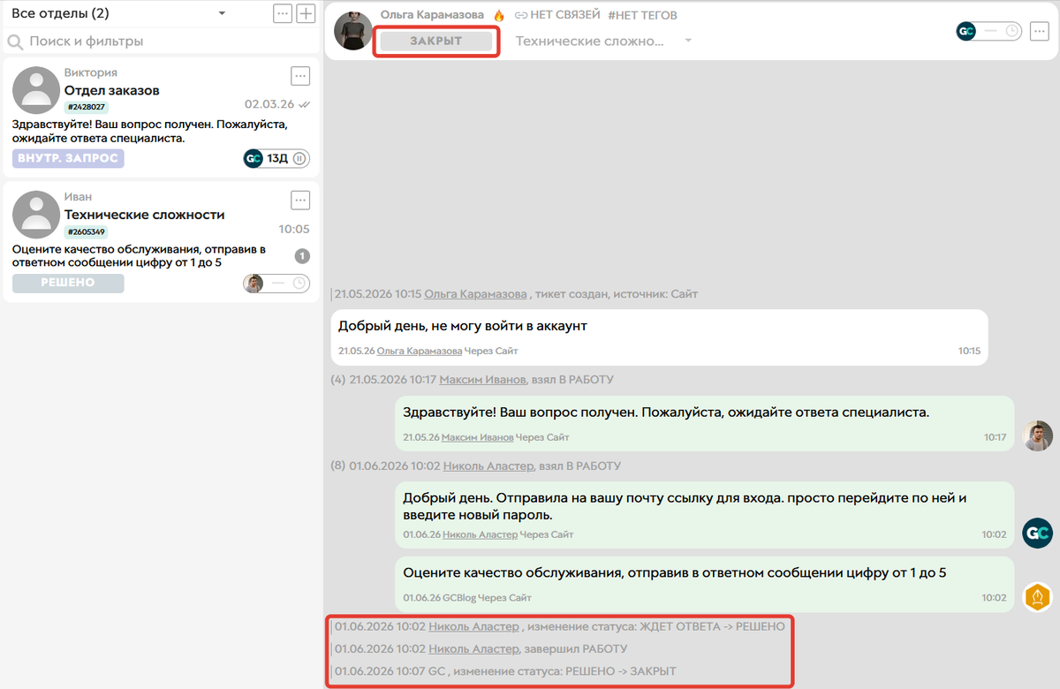Screen dimensions: 1060x689
Task: Click "Максим Иванов" link under the greeting message
Action: (x=477, y=437)
